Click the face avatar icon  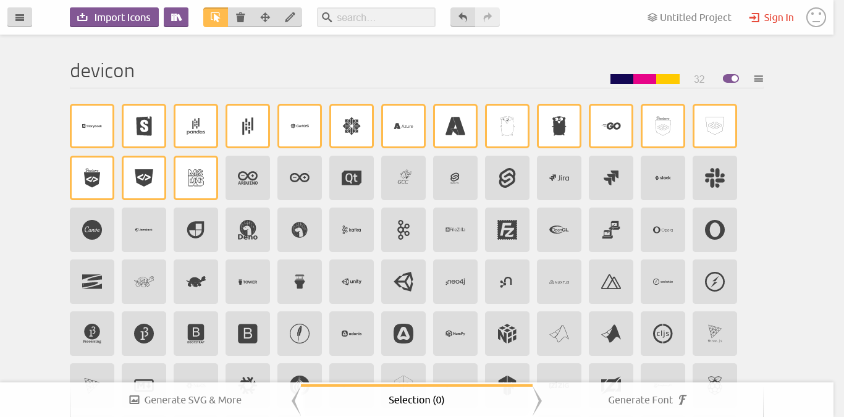[x=816, y=17]
